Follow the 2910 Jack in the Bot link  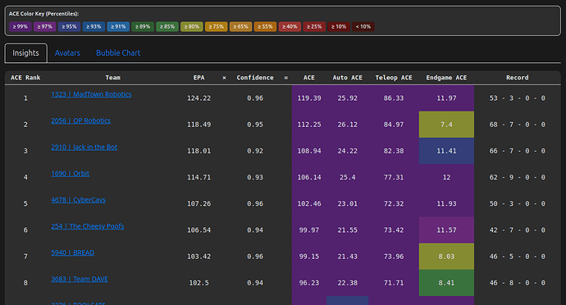click(84, 147)
